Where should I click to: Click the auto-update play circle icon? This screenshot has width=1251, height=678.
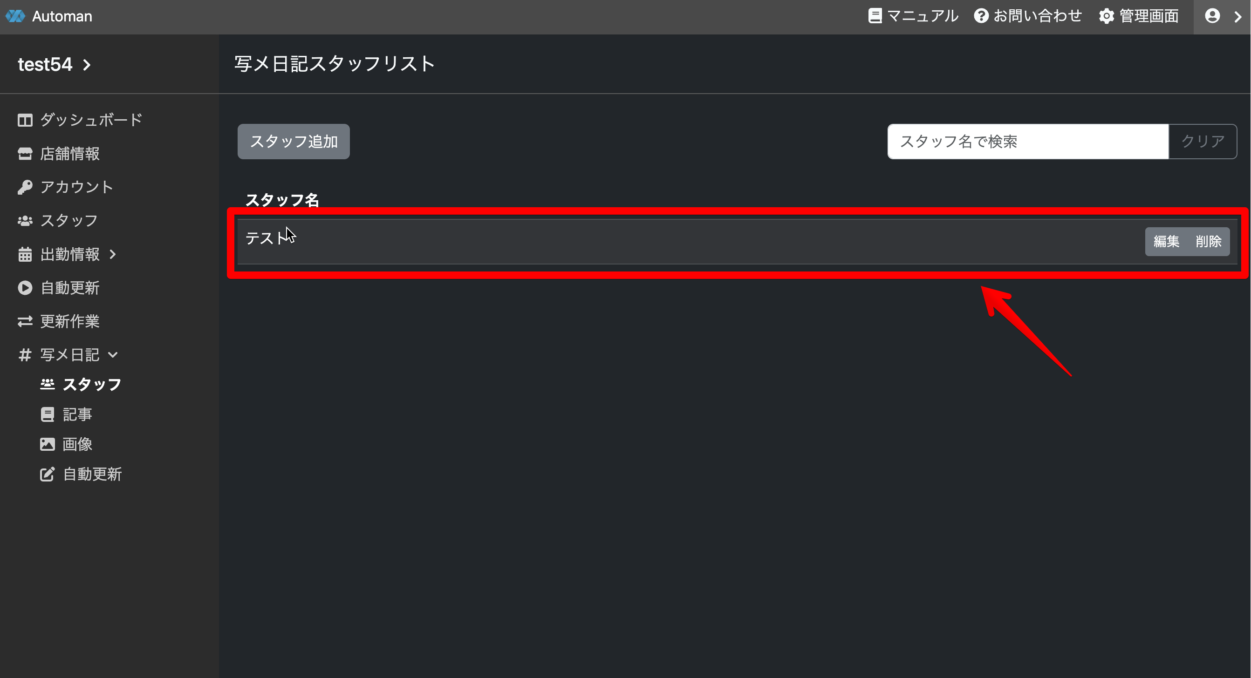(x=25, y=288)
